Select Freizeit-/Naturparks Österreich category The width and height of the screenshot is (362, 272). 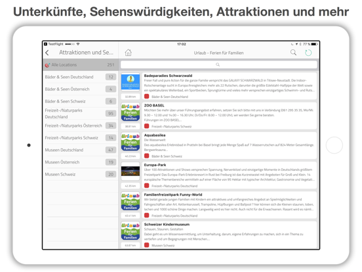(x=81, y=125)
